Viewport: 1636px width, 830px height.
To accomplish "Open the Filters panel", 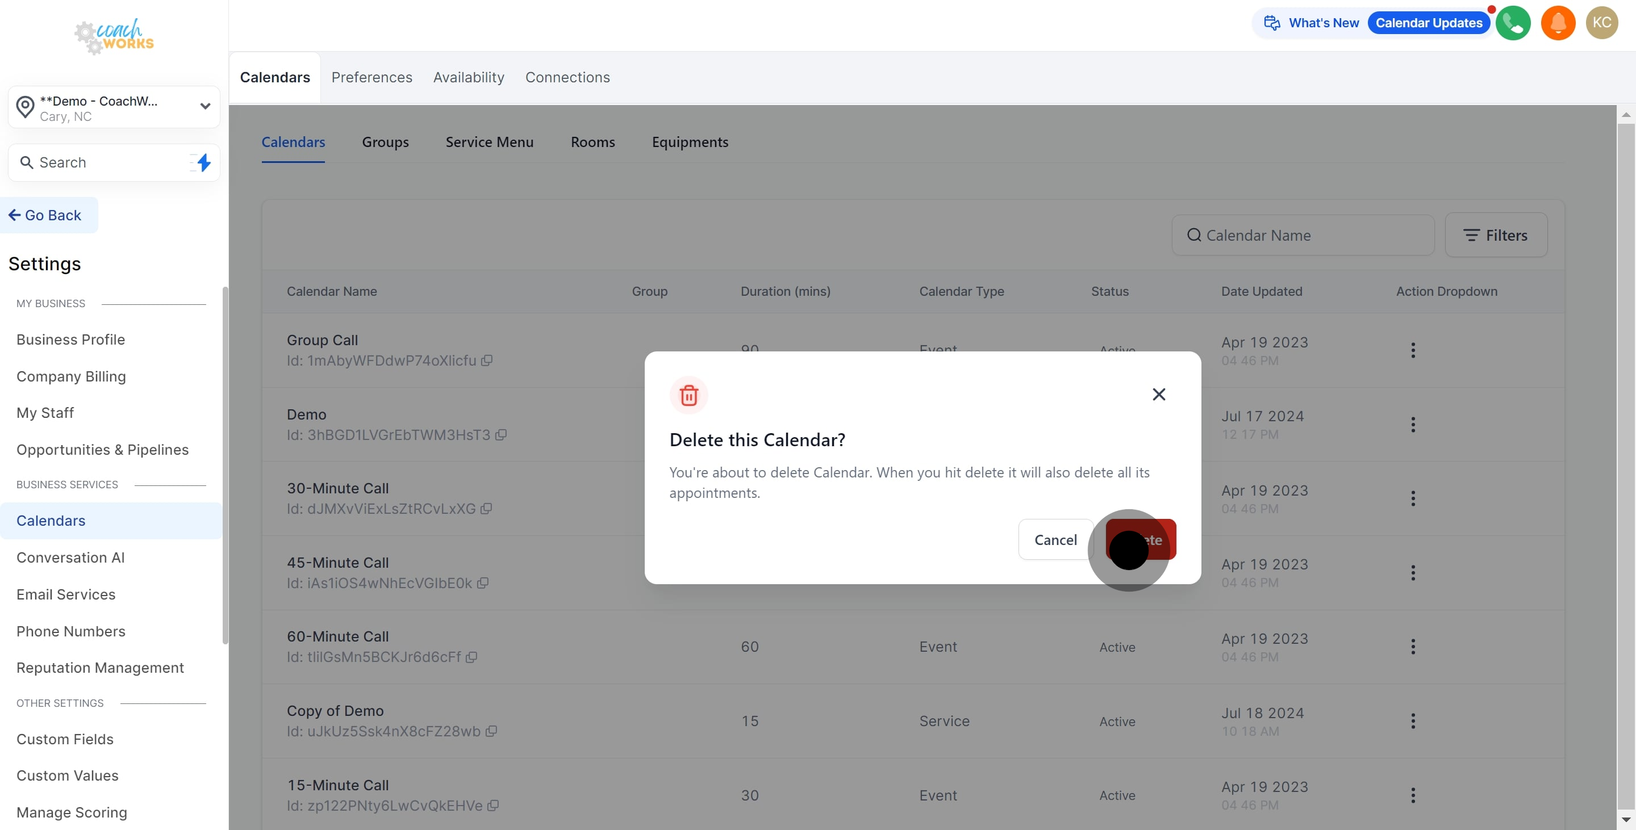I will (x=1496, y=236).
